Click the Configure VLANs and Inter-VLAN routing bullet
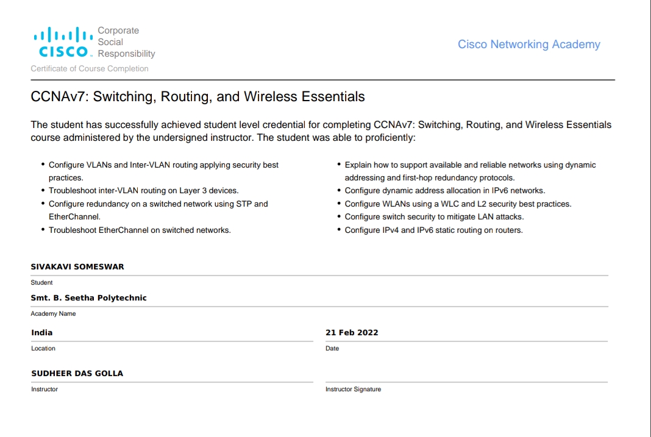This screenshot has width=651, height=437. pos(163,165)
